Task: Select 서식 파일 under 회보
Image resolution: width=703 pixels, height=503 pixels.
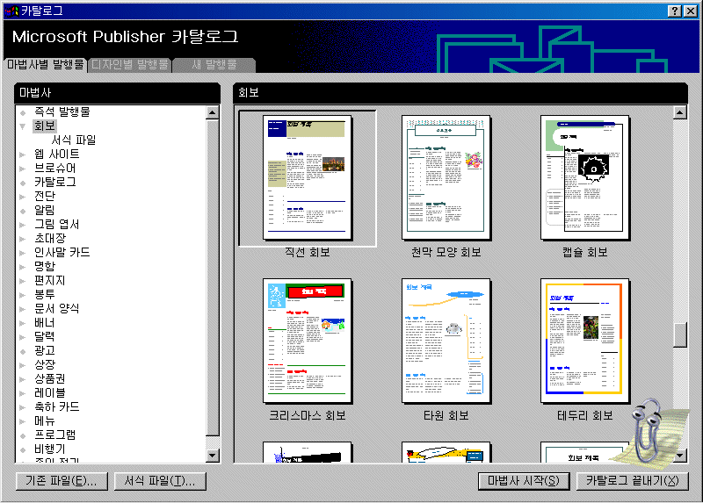Action: [x=74, y=140]
